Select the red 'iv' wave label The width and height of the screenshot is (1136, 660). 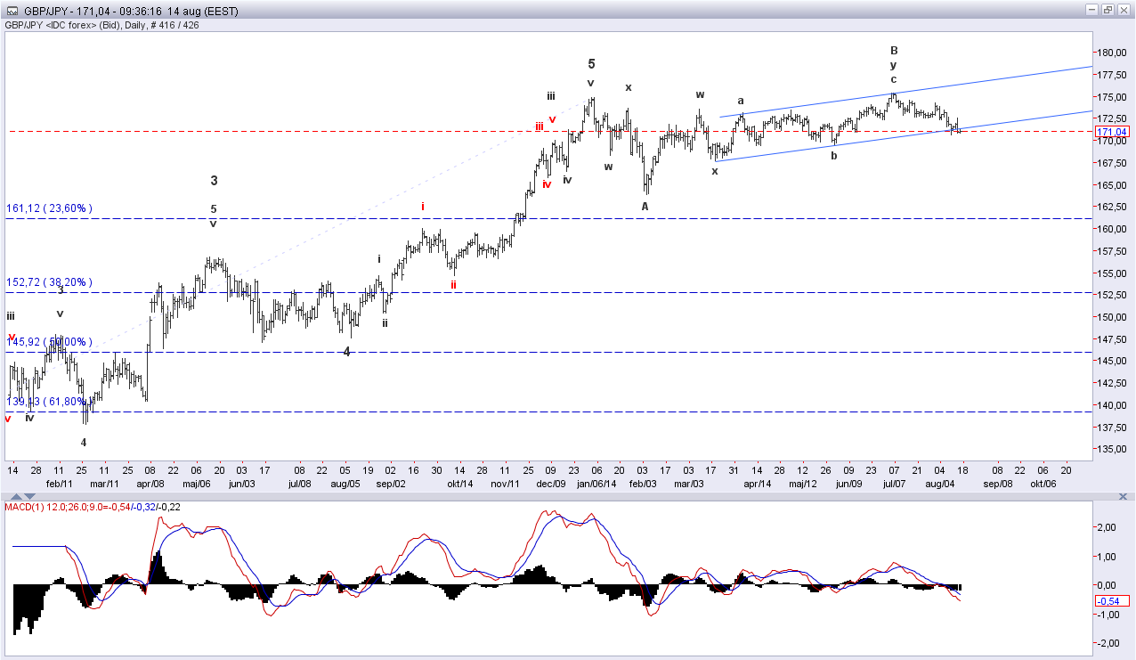pyautogui.click(x=547, y=184)
